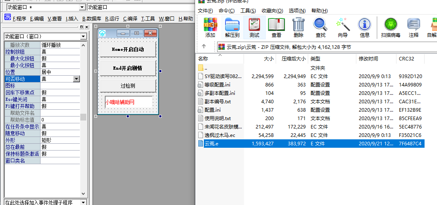Click the View (查看) book icon
437x205 pixels.
pyautogui.click(x=276, y=27)
